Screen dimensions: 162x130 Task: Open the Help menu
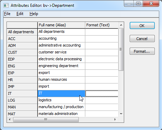tap(34, 14)
